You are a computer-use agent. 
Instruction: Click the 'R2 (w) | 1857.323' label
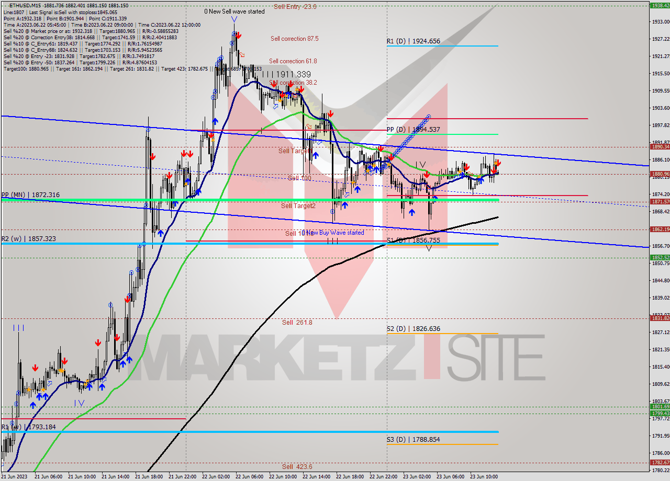click(29, 239)
